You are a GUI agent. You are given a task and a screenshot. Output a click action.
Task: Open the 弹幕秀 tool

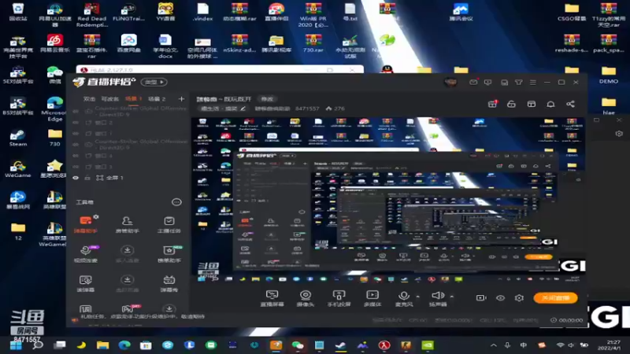(x=169, y=283)
